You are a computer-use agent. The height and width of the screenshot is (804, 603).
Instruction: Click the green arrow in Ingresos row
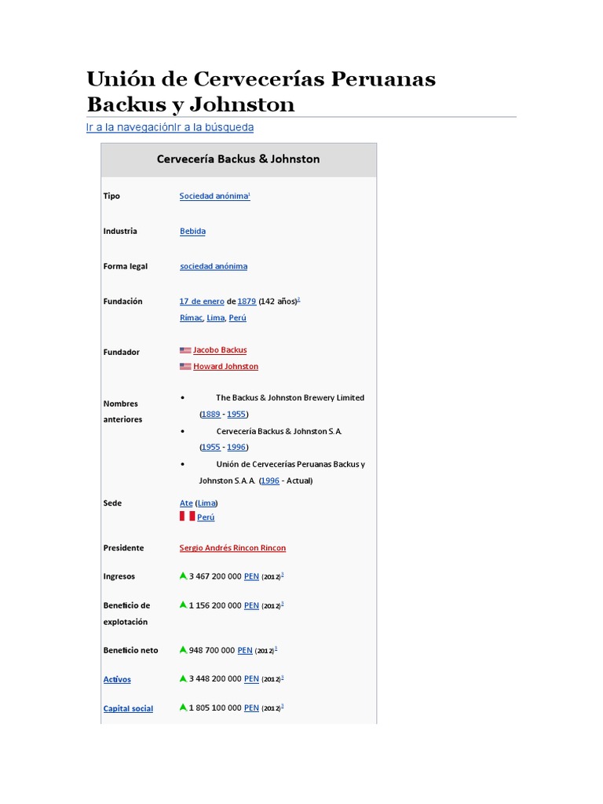click(183, 576)
